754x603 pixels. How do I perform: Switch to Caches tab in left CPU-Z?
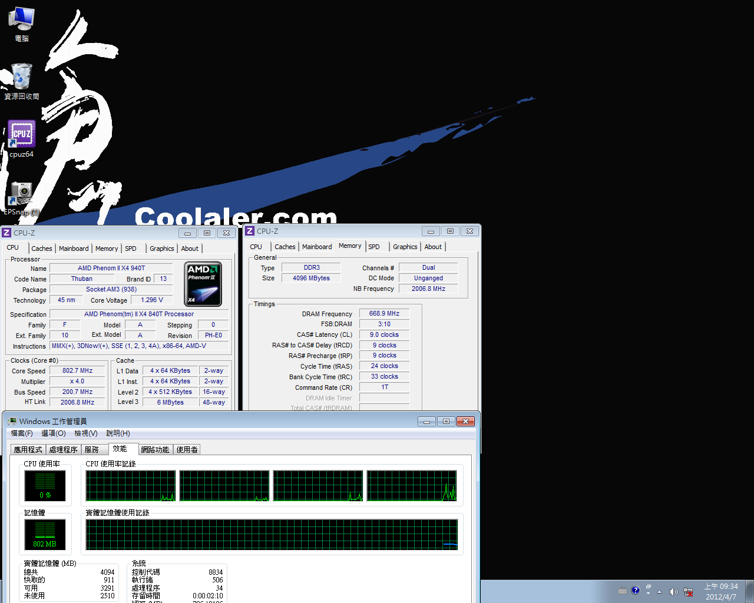tap(42, 249)
